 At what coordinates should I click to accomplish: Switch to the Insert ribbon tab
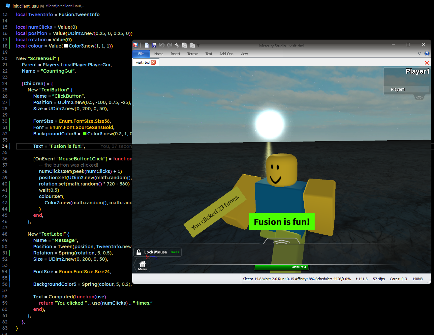[175, 54]
